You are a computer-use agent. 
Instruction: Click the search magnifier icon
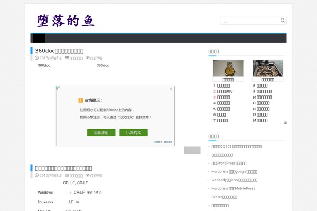point(283,21)
